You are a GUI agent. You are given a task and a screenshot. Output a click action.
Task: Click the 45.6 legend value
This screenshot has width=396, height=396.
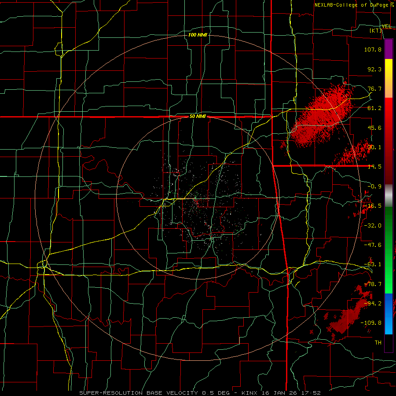point(374,128)
